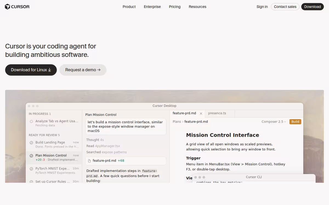Click the Trigger subheading in document
The height and width of the screenshot is (205, 329).
click(193, 158)
